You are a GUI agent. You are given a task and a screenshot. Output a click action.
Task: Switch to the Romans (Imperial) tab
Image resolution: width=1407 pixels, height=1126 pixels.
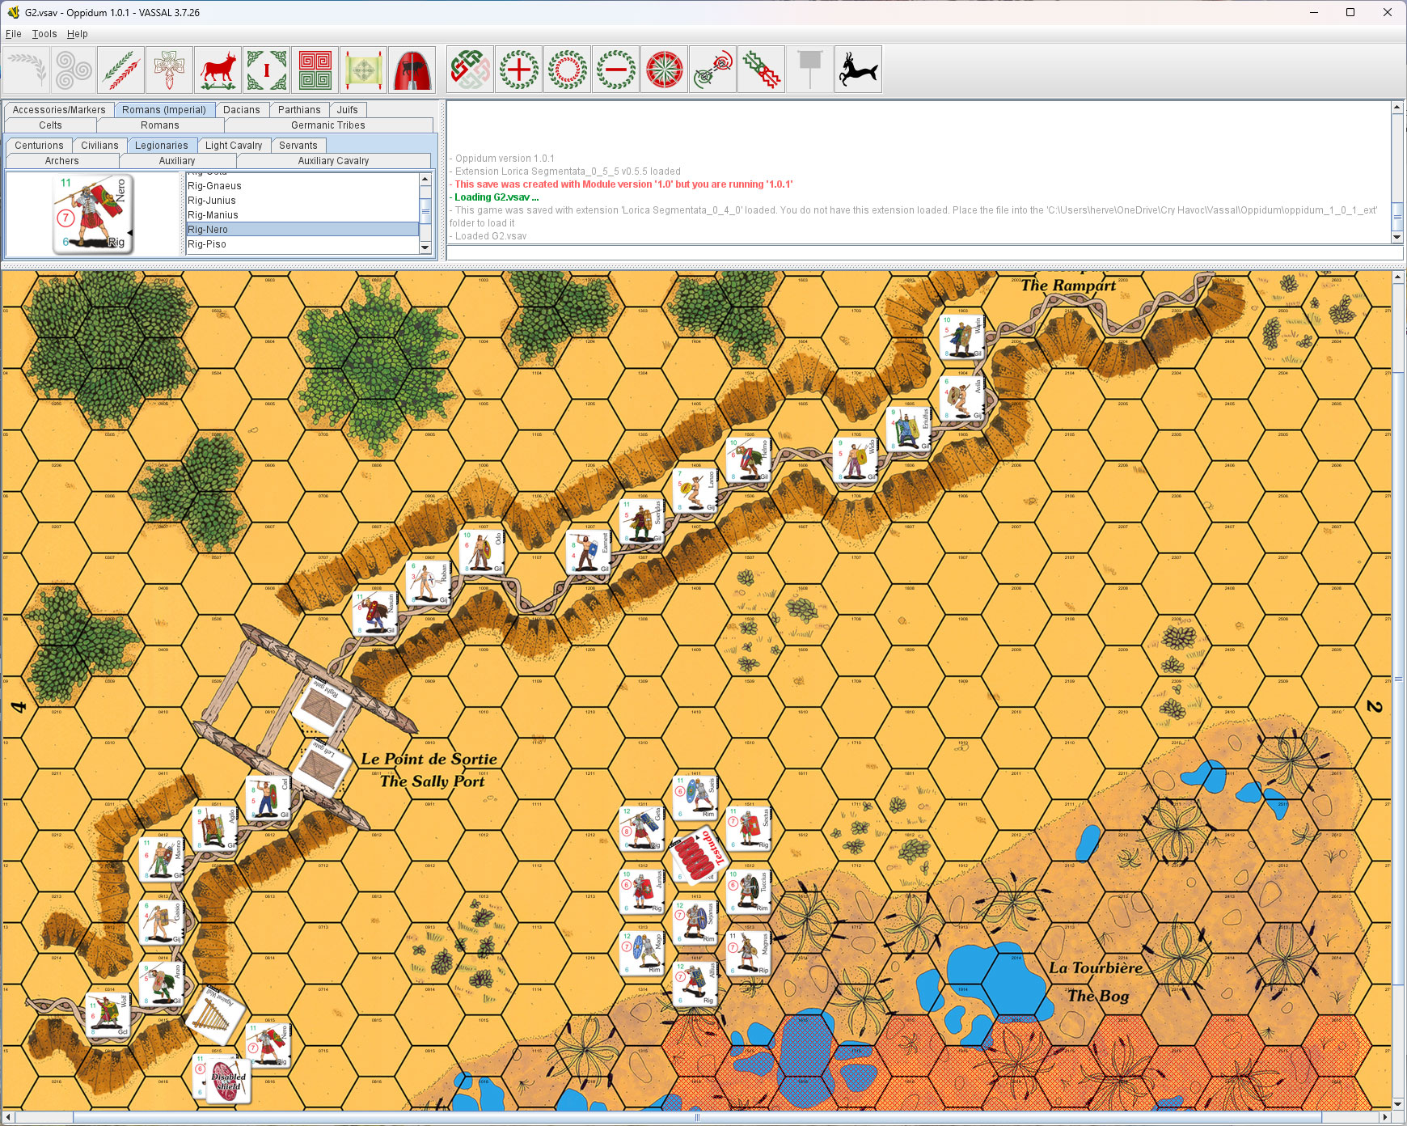pos(164,110)
